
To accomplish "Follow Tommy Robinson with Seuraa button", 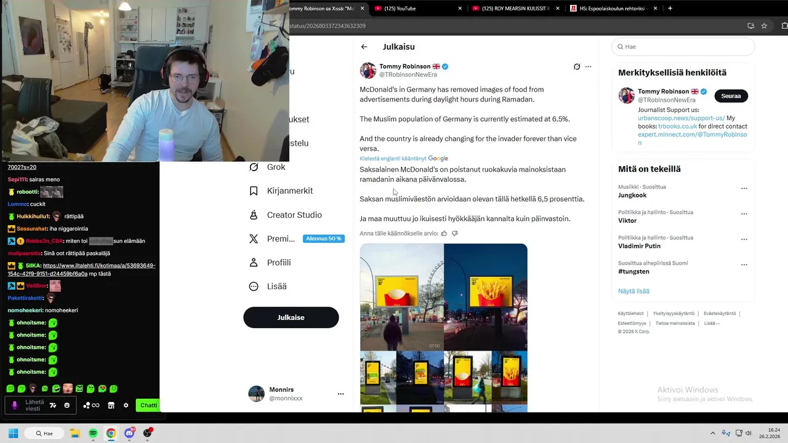I will [x=731, y=96].
